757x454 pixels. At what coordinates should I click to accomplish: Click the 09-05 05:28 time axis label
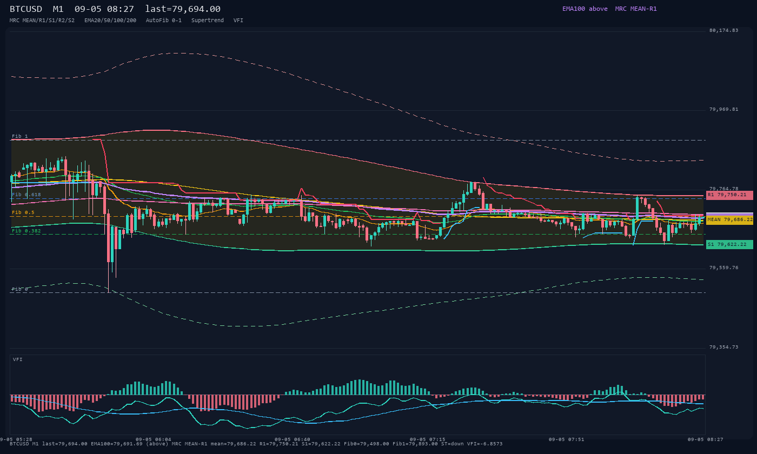coord(16,439)
